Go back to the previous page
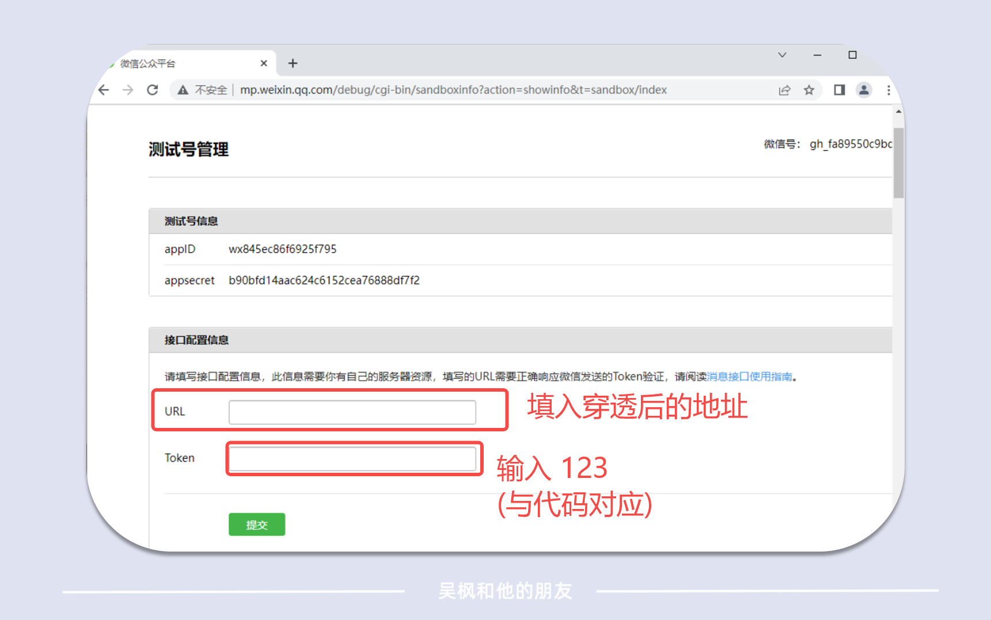The height and width of the screenshot is (620, 991). (104, 90)
